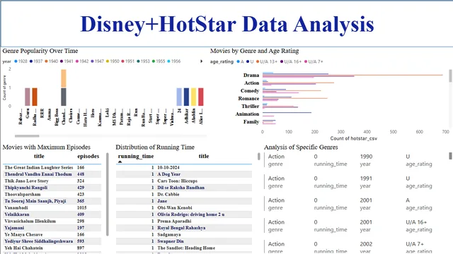Select The Great Indian Laughter Series row

(x=52, y=167)
